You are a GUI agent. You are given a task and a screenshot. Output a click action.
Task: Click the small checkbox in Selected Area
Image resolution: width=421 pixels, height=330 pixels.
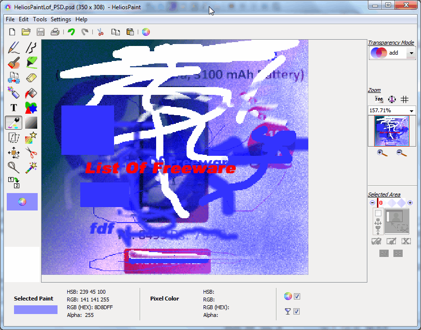(x=378, y=213)
